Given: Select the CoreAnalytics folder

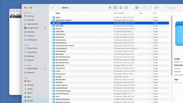Looking at the screenshot, I should click(x=110, y=48).
